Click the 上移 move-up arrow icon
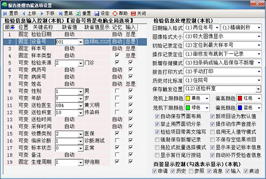 [x=24, y=13]
